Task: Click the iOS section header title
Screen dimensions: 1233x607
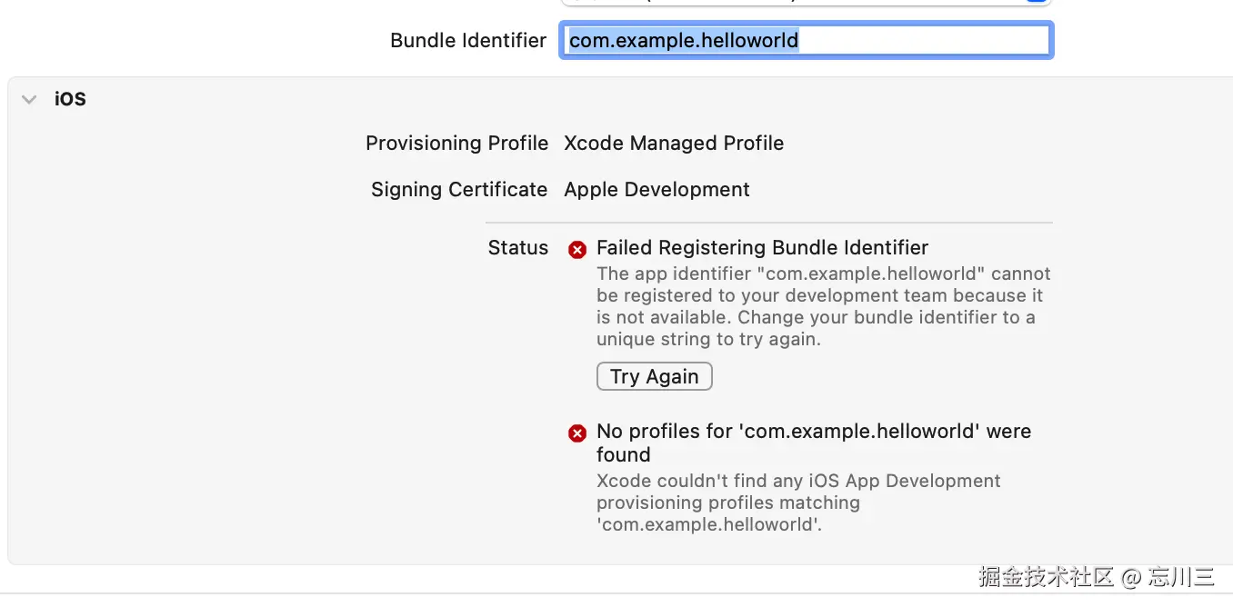Action: [x=70, y=99]
